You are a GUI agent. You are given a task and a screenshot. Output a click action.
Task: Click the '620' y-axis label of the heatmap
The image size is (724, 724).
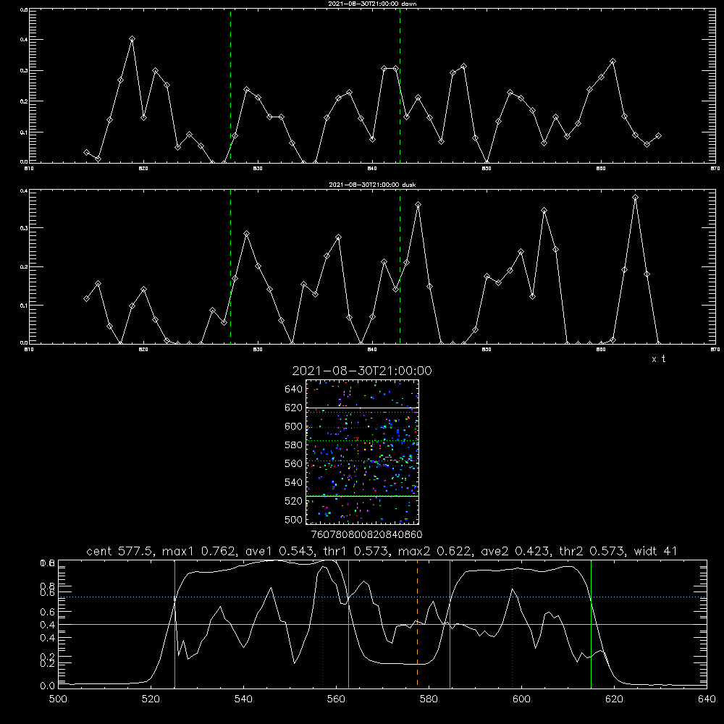coord(294,408)
